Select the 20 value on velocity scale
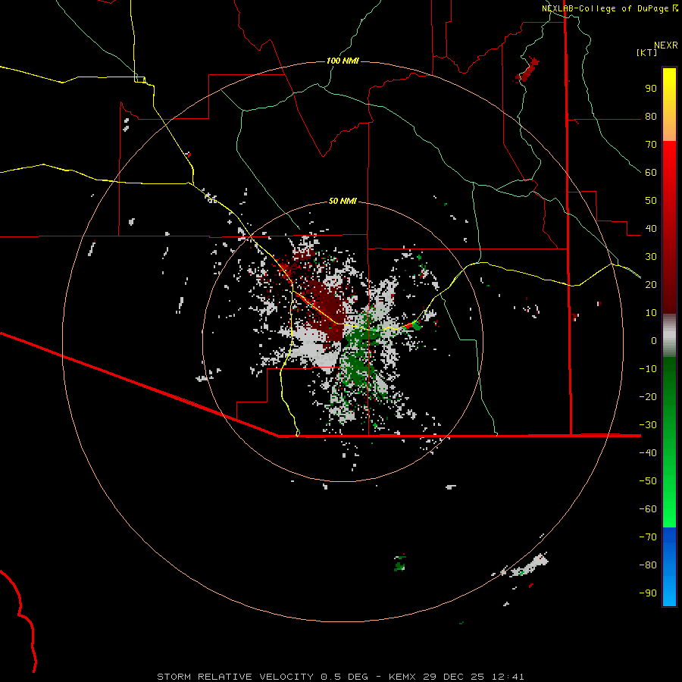Image resolution: width=682 pixels, height=682 pixels. pyautogui.click(x=651, y=284)
